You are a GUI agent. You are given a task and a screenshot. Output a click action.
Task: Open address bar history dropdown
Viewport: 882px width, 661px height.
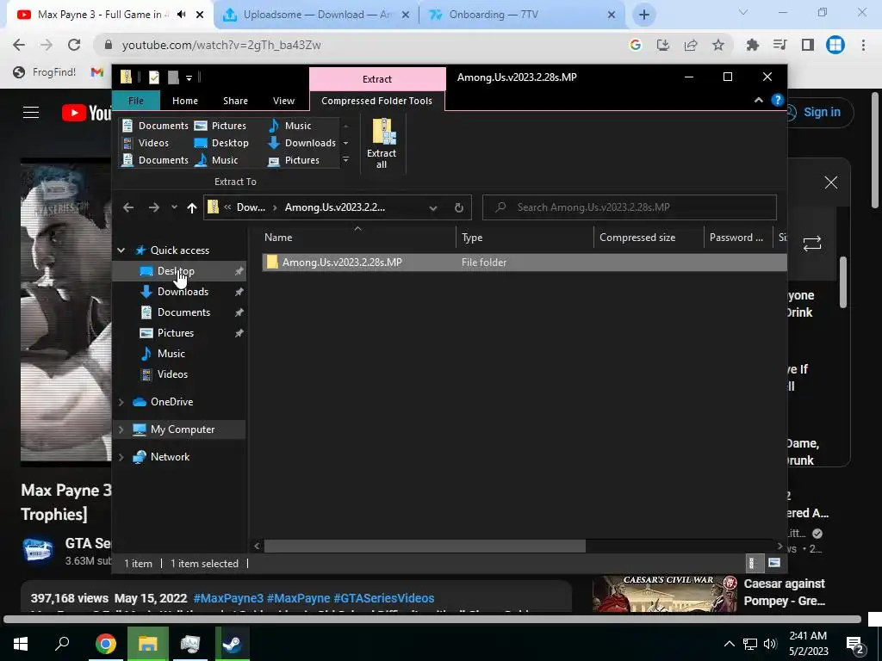point(433,208)
